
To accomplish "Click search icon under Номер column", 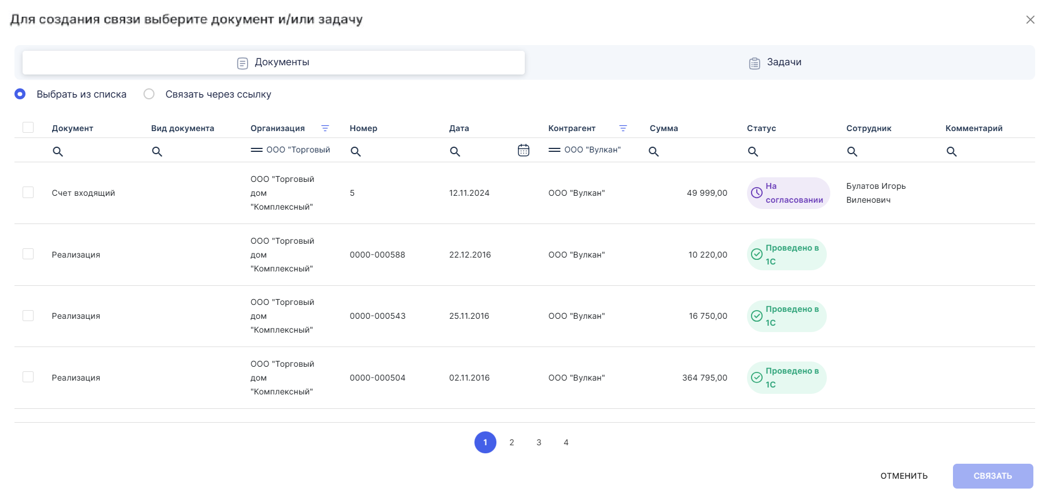I will tap(356, 151).
